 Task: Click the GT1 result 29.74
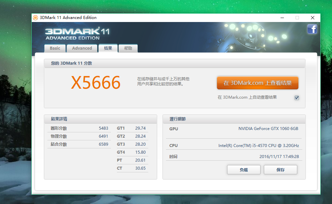[140, 128]
